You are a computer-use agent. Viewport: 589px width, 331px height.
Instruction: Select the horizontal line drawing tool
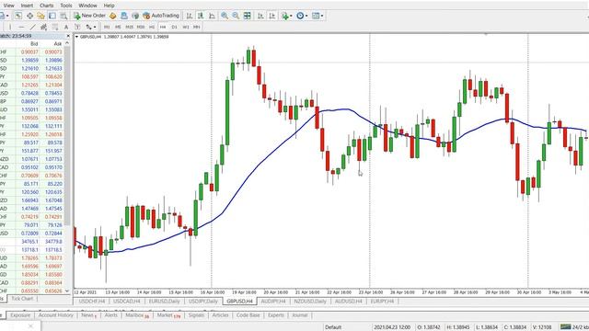click(x=21, y=27)
